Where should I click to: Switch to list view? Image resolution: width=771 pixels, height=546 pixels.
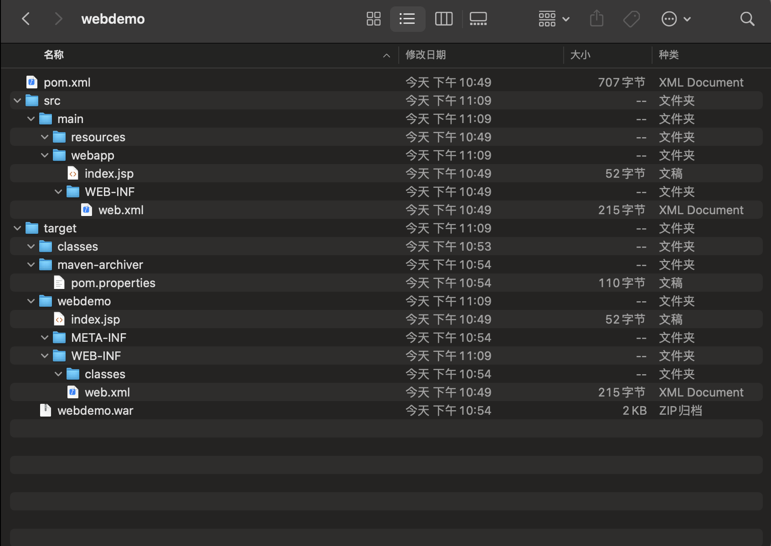(407, 19)
